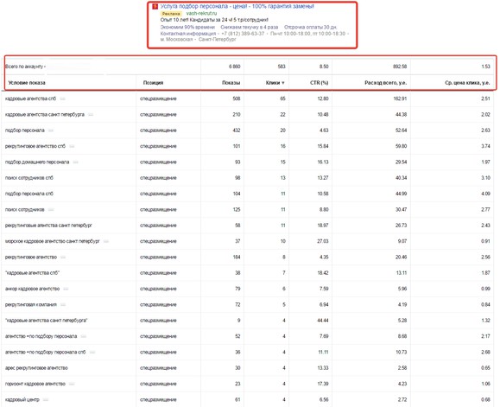Click the gray pill icon after 'горизонт кадровое агентство'
The width and height of the screenshot is (500, 407).
pos(72,384)
